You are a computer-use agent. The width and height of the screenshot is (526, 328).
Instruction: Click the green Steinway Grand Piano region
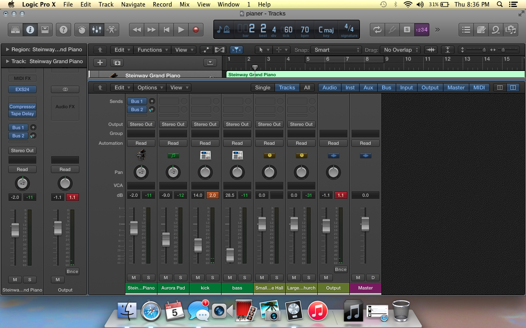pyautogui.click(x=376, y=75)
